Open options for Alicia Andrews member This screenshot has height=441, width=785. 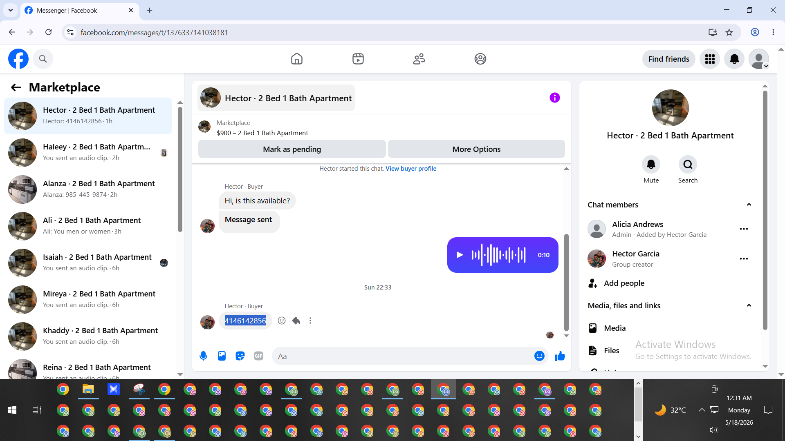tap(744, 229)
